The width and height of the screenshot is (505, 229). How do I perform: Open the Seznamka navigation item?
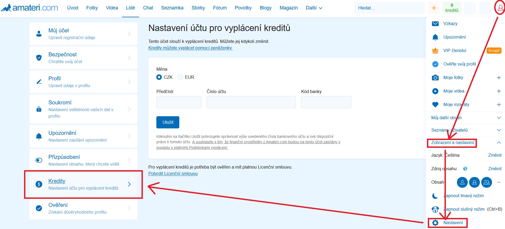click(172, 8)
